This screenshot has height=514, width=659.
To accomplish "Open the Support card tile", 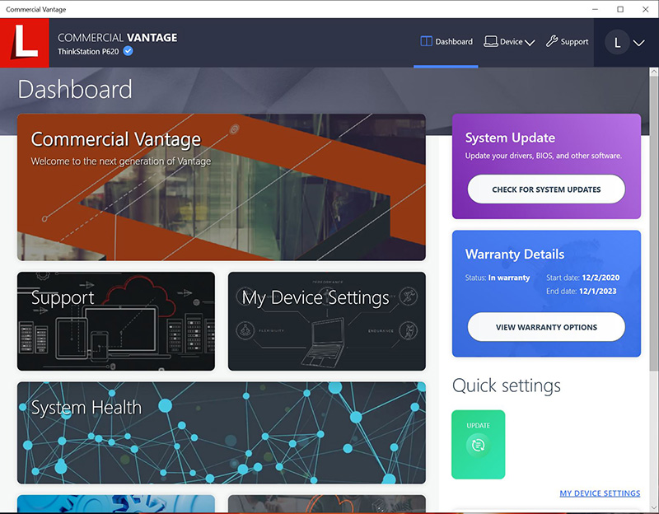I will 115,321.
